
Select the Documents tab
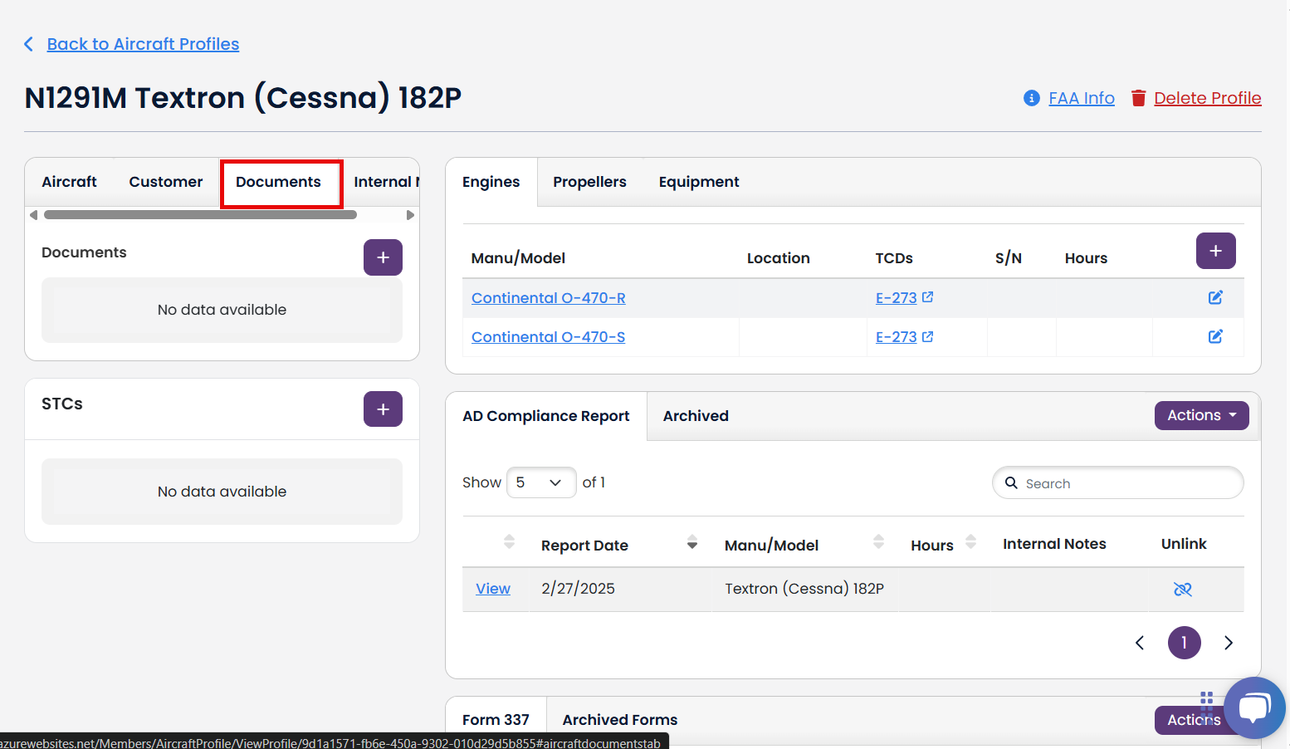coord(279,182)
